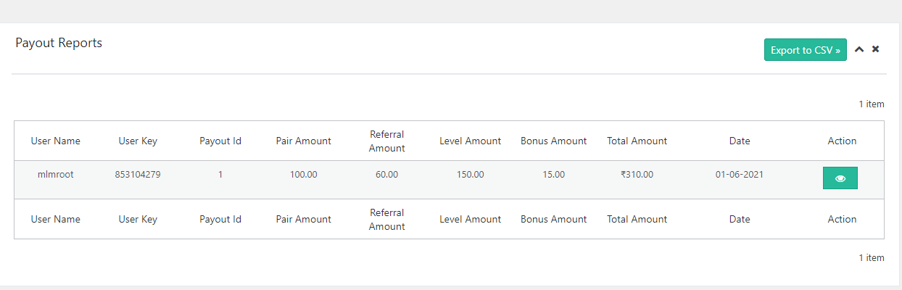Viewport: 902px width, 290px height.
Task: Select the ₹310.00 total amount cell
Action: click(637, 175)
